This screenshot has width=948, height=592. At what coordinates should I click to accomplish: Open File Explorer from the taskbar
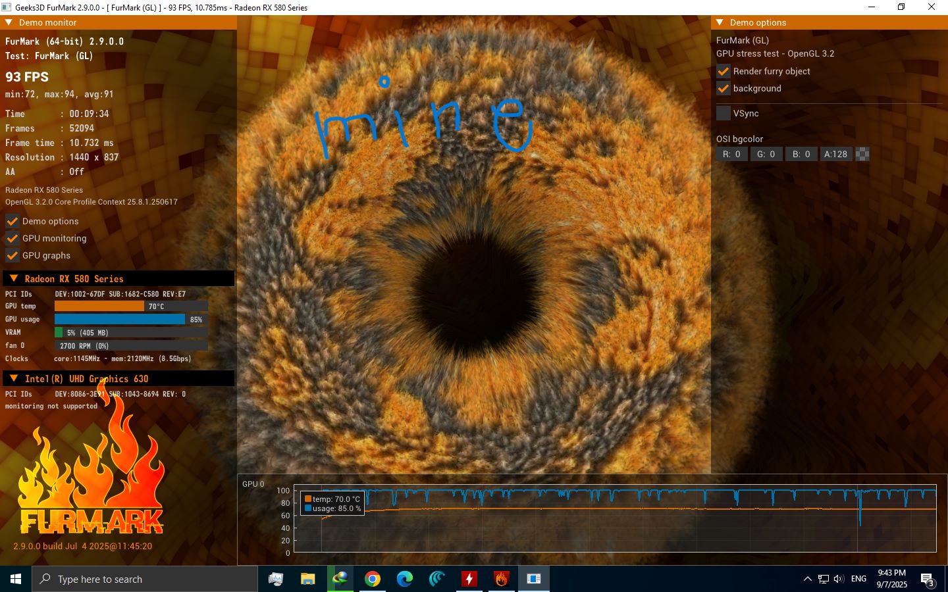(x=308, y=579)
